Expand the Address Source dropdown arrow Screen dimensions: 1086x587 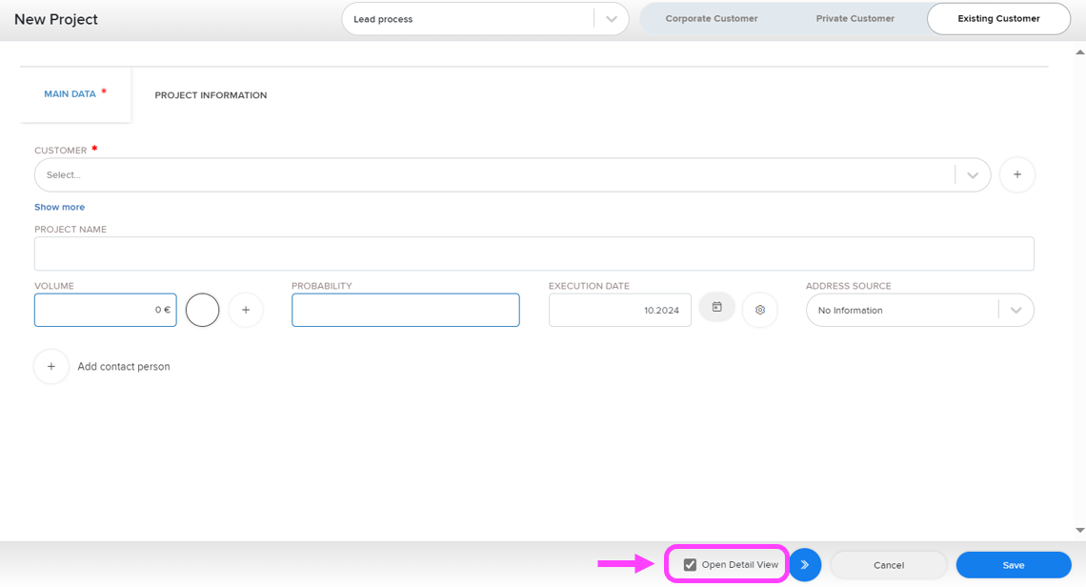pos(1016,310)
